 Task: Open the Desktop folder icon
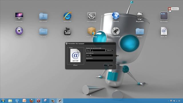click(x=43, y=31)
